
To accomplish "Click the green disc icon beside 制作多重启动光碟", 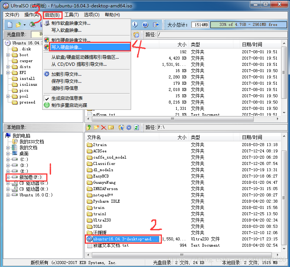I will coord(47,105).
